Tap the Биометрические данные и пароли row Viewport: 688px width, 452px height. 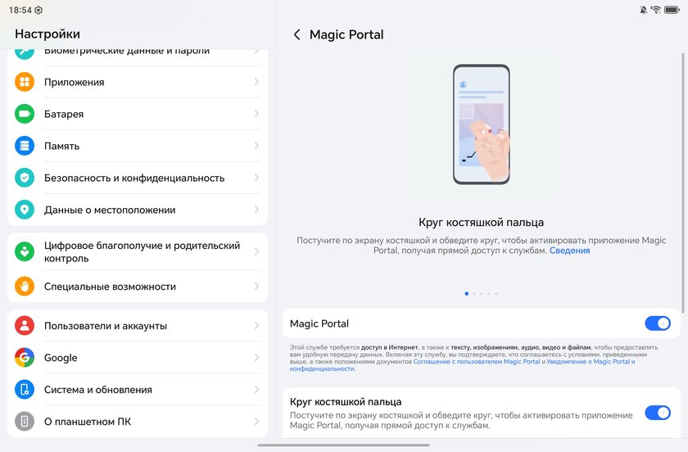[138, 57]
